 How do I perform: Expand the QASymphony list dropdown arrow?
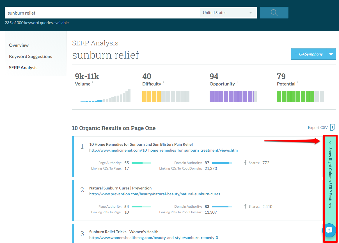point(331,54)
